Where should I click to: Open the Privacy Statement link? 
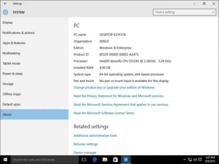[118, 96]
